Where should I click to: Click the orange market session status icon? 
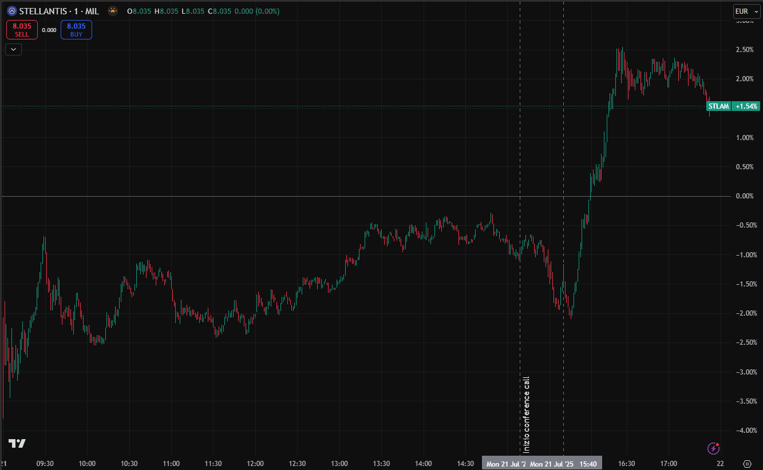click(113, 11)
